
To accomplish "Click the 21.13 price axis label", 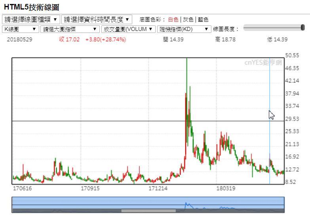I will [x=292, y=144].
